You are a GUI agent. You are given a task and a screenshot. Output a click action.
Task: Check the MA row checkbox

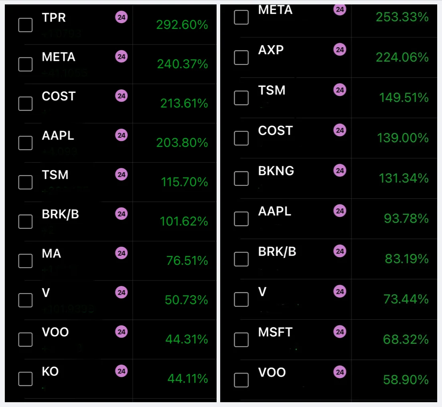pyautogui.click(x=26, y=261)
